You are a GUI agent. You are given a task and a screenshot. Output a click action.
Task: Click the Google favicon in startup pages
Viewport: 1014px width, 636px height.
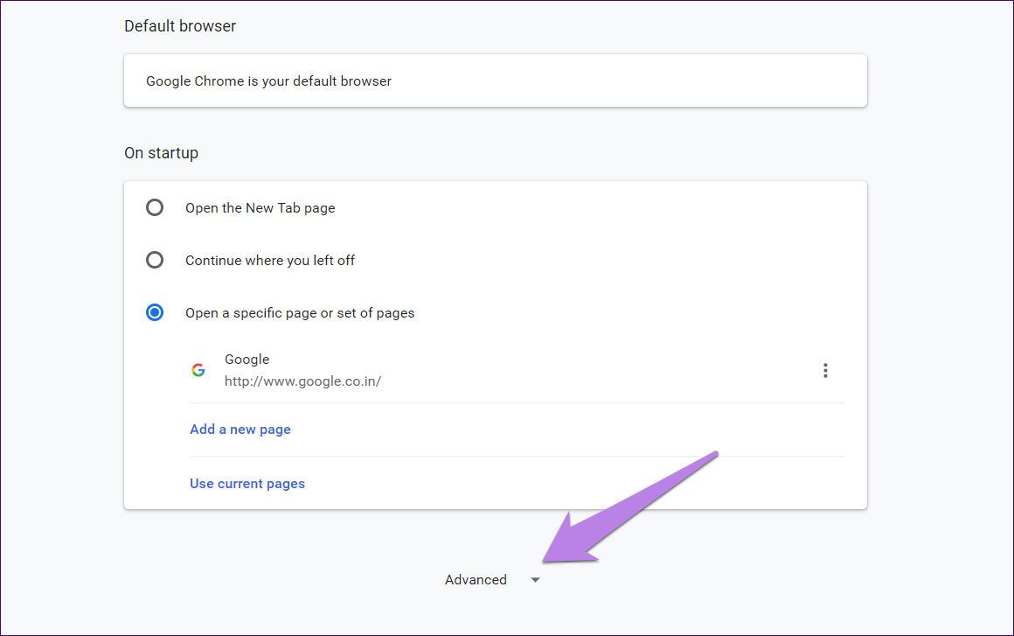(198, 370)
